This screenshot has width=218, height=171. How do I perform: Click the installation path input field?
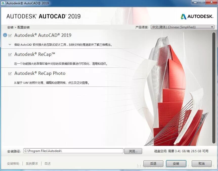(73, 151)
